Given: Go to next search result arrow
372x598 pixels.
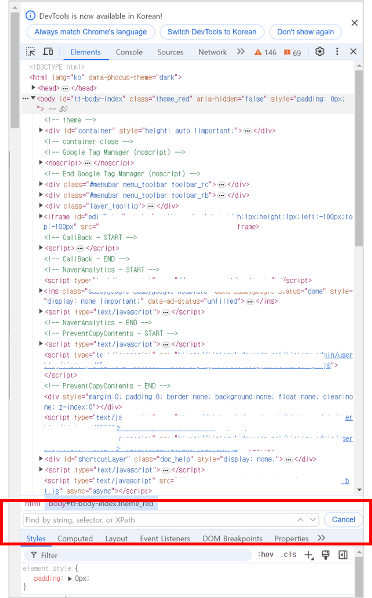Looking at the screenshot, I should click(x=313, y=520).
